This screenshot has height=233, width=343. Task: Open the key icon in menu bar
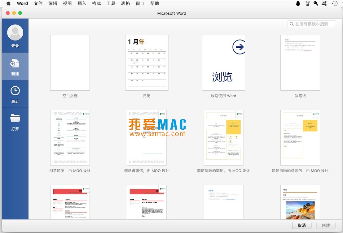(x=316, y=3)
